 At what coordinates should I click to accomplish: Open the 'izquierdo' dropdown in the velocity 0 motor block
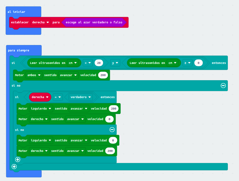(41, 140)
